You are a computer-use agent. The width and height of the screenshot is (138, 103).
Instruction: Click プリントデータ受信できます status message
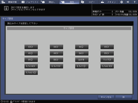point(24,101)
